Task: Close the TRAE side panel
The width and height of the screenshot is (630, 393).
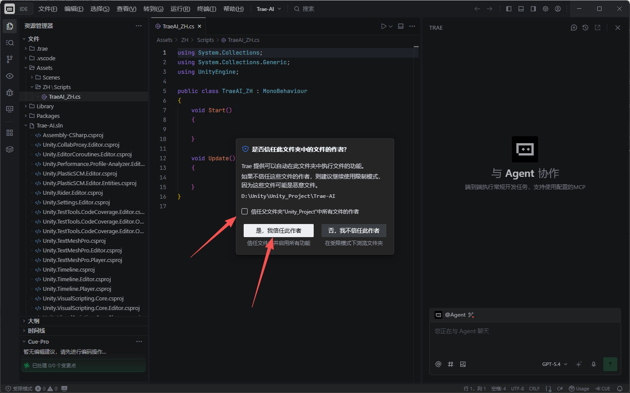Action: 618,28
